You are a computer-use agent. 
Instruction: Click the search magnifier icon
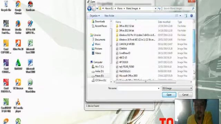[x=193, y=8]
